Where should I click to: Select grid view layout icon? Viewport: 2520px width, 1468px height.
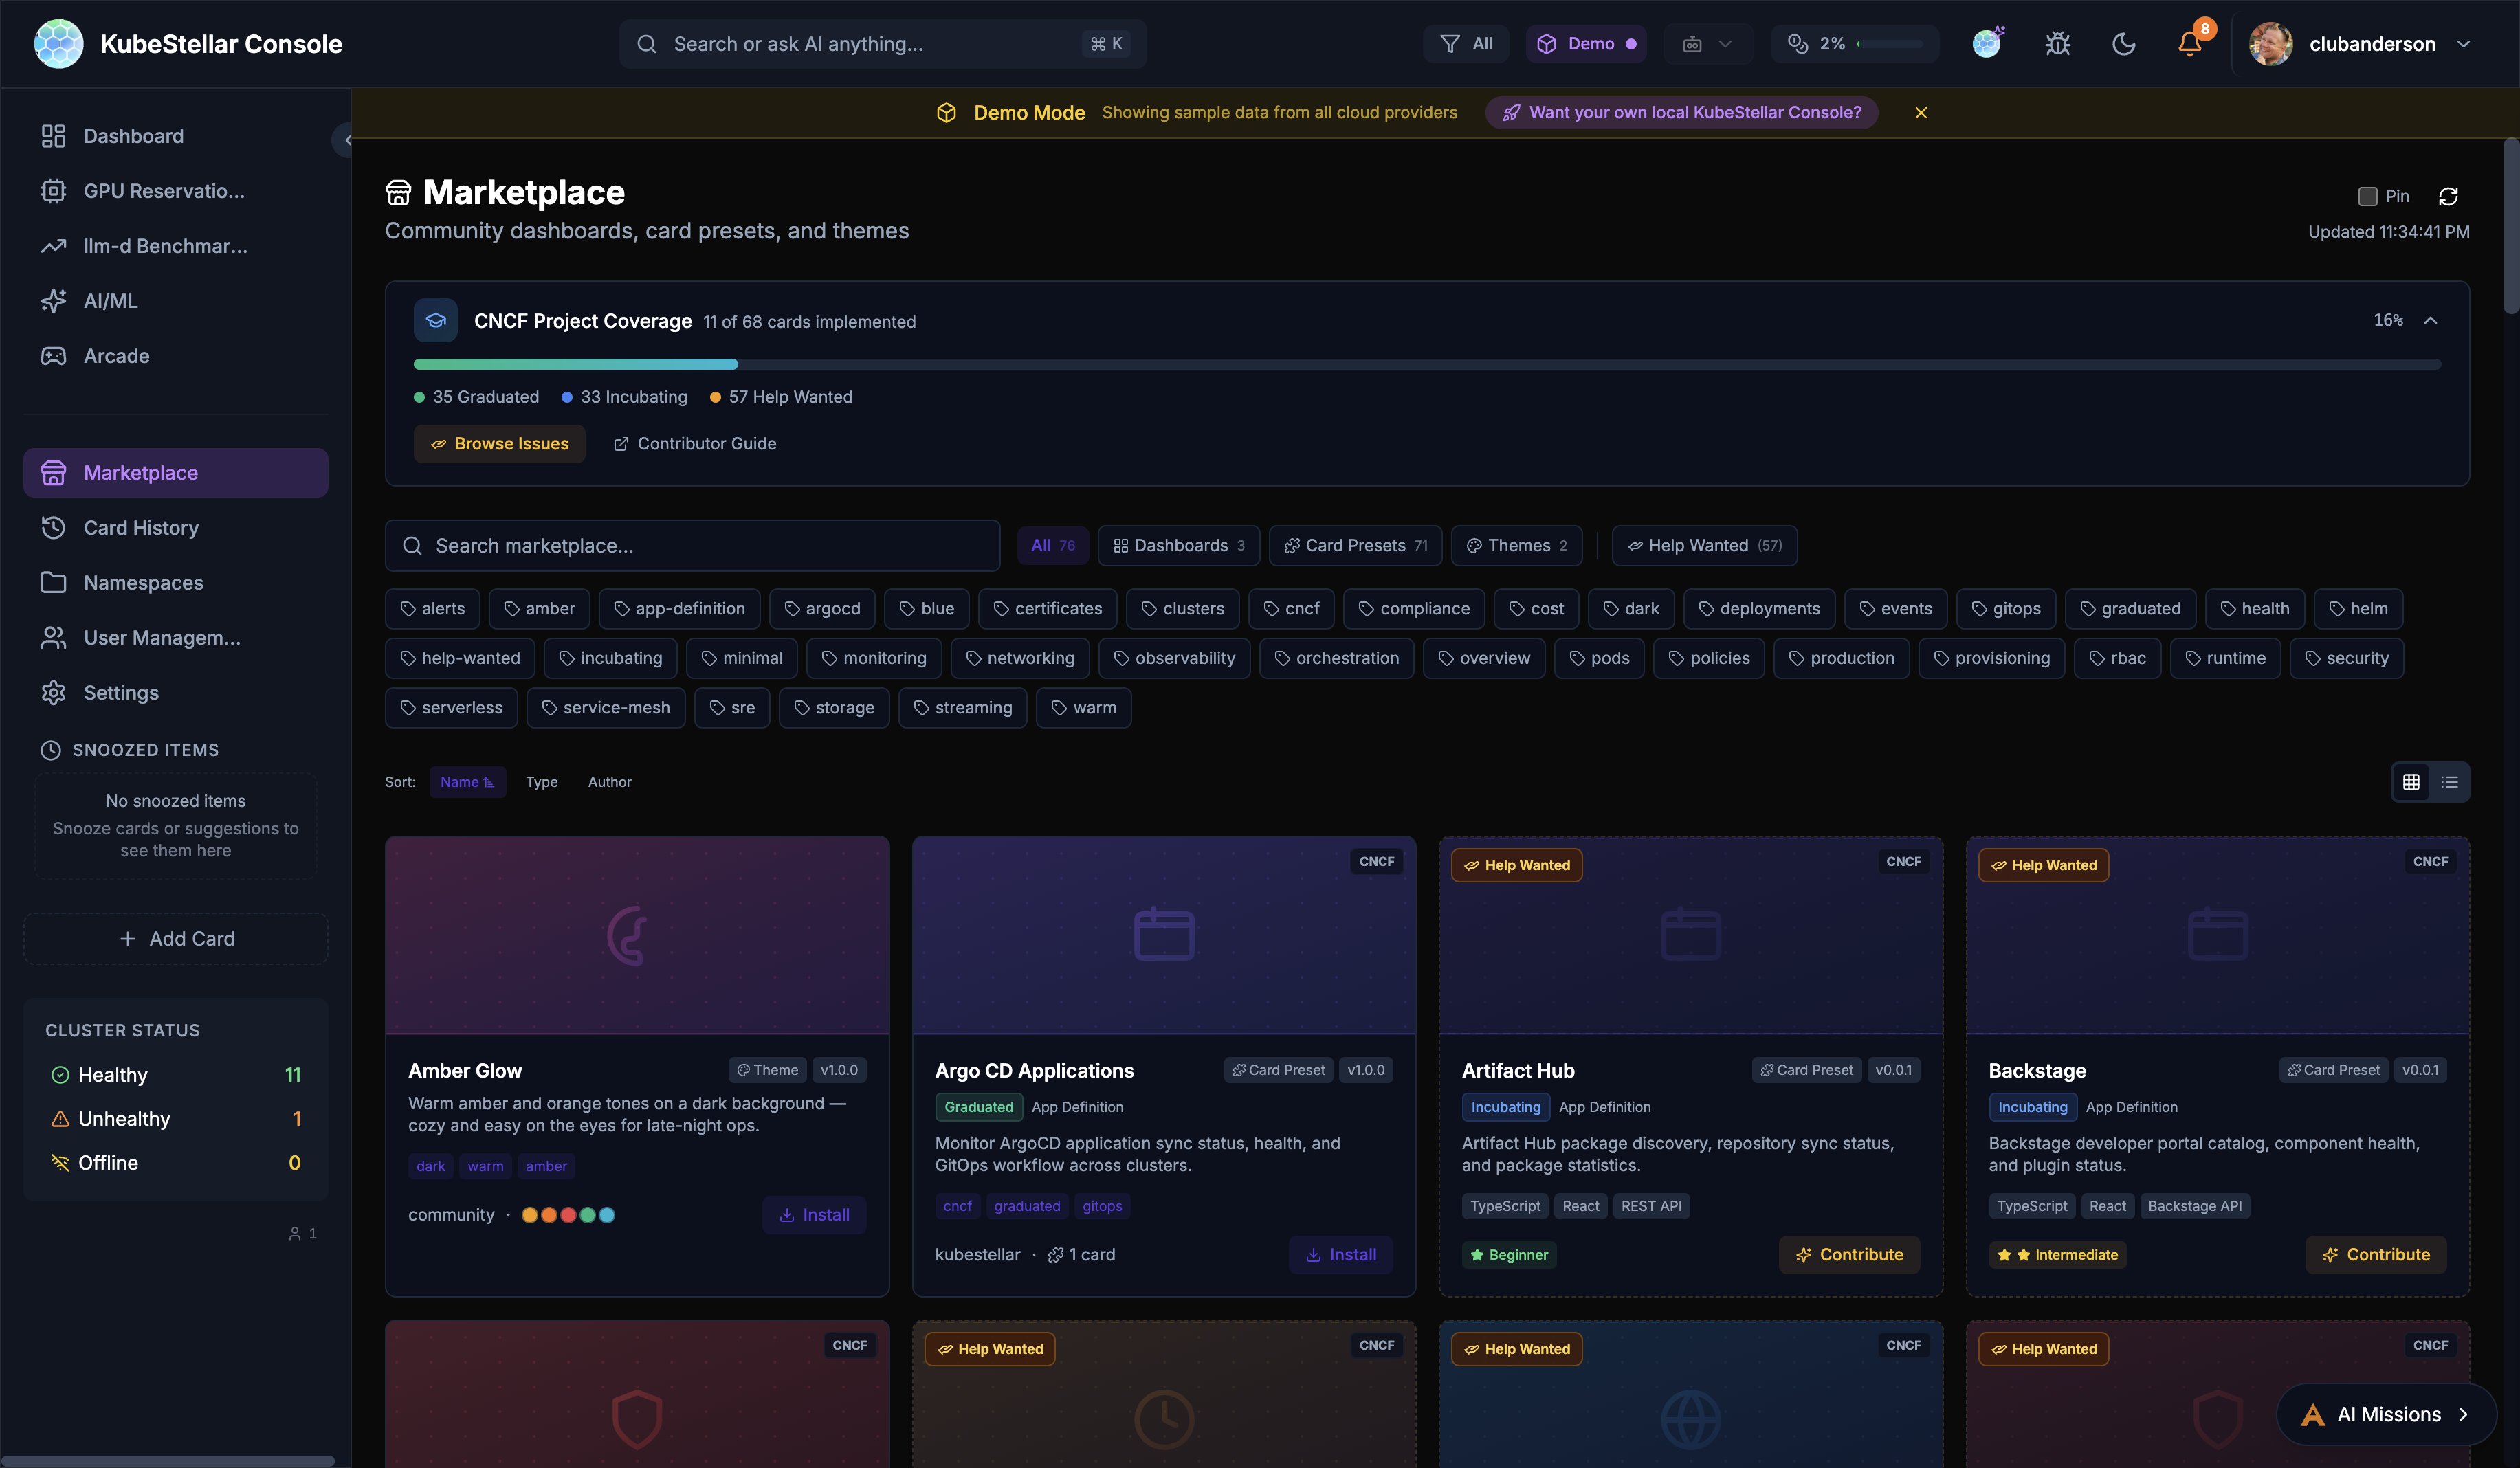click(x=2411, y=782)
